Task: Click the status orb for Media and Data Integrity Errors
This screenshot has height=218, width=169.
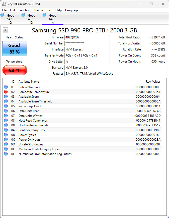Action: [6, 149]
